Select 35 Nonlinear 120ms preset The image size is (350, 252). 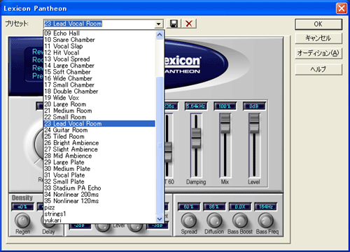[99, 201]
